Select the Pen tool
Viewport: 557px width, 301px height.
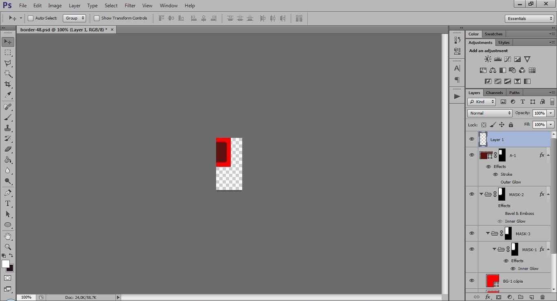(8, 193)
